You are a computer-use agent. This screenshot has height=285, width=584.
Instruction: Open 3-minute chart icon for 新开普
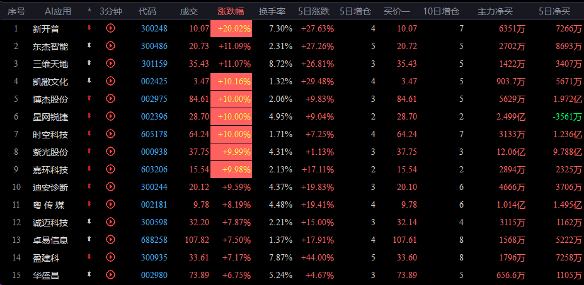point(110,28)
